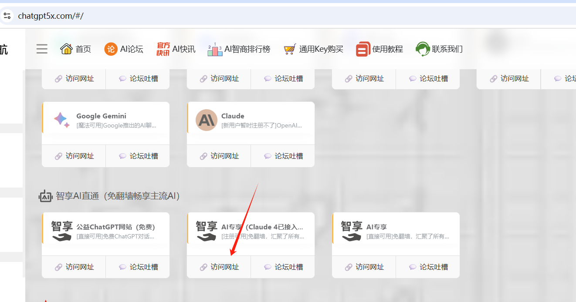Select title 公益ChatGPT网站(免费)
Viewport: 576px width, 302px height.
[116, 227]
